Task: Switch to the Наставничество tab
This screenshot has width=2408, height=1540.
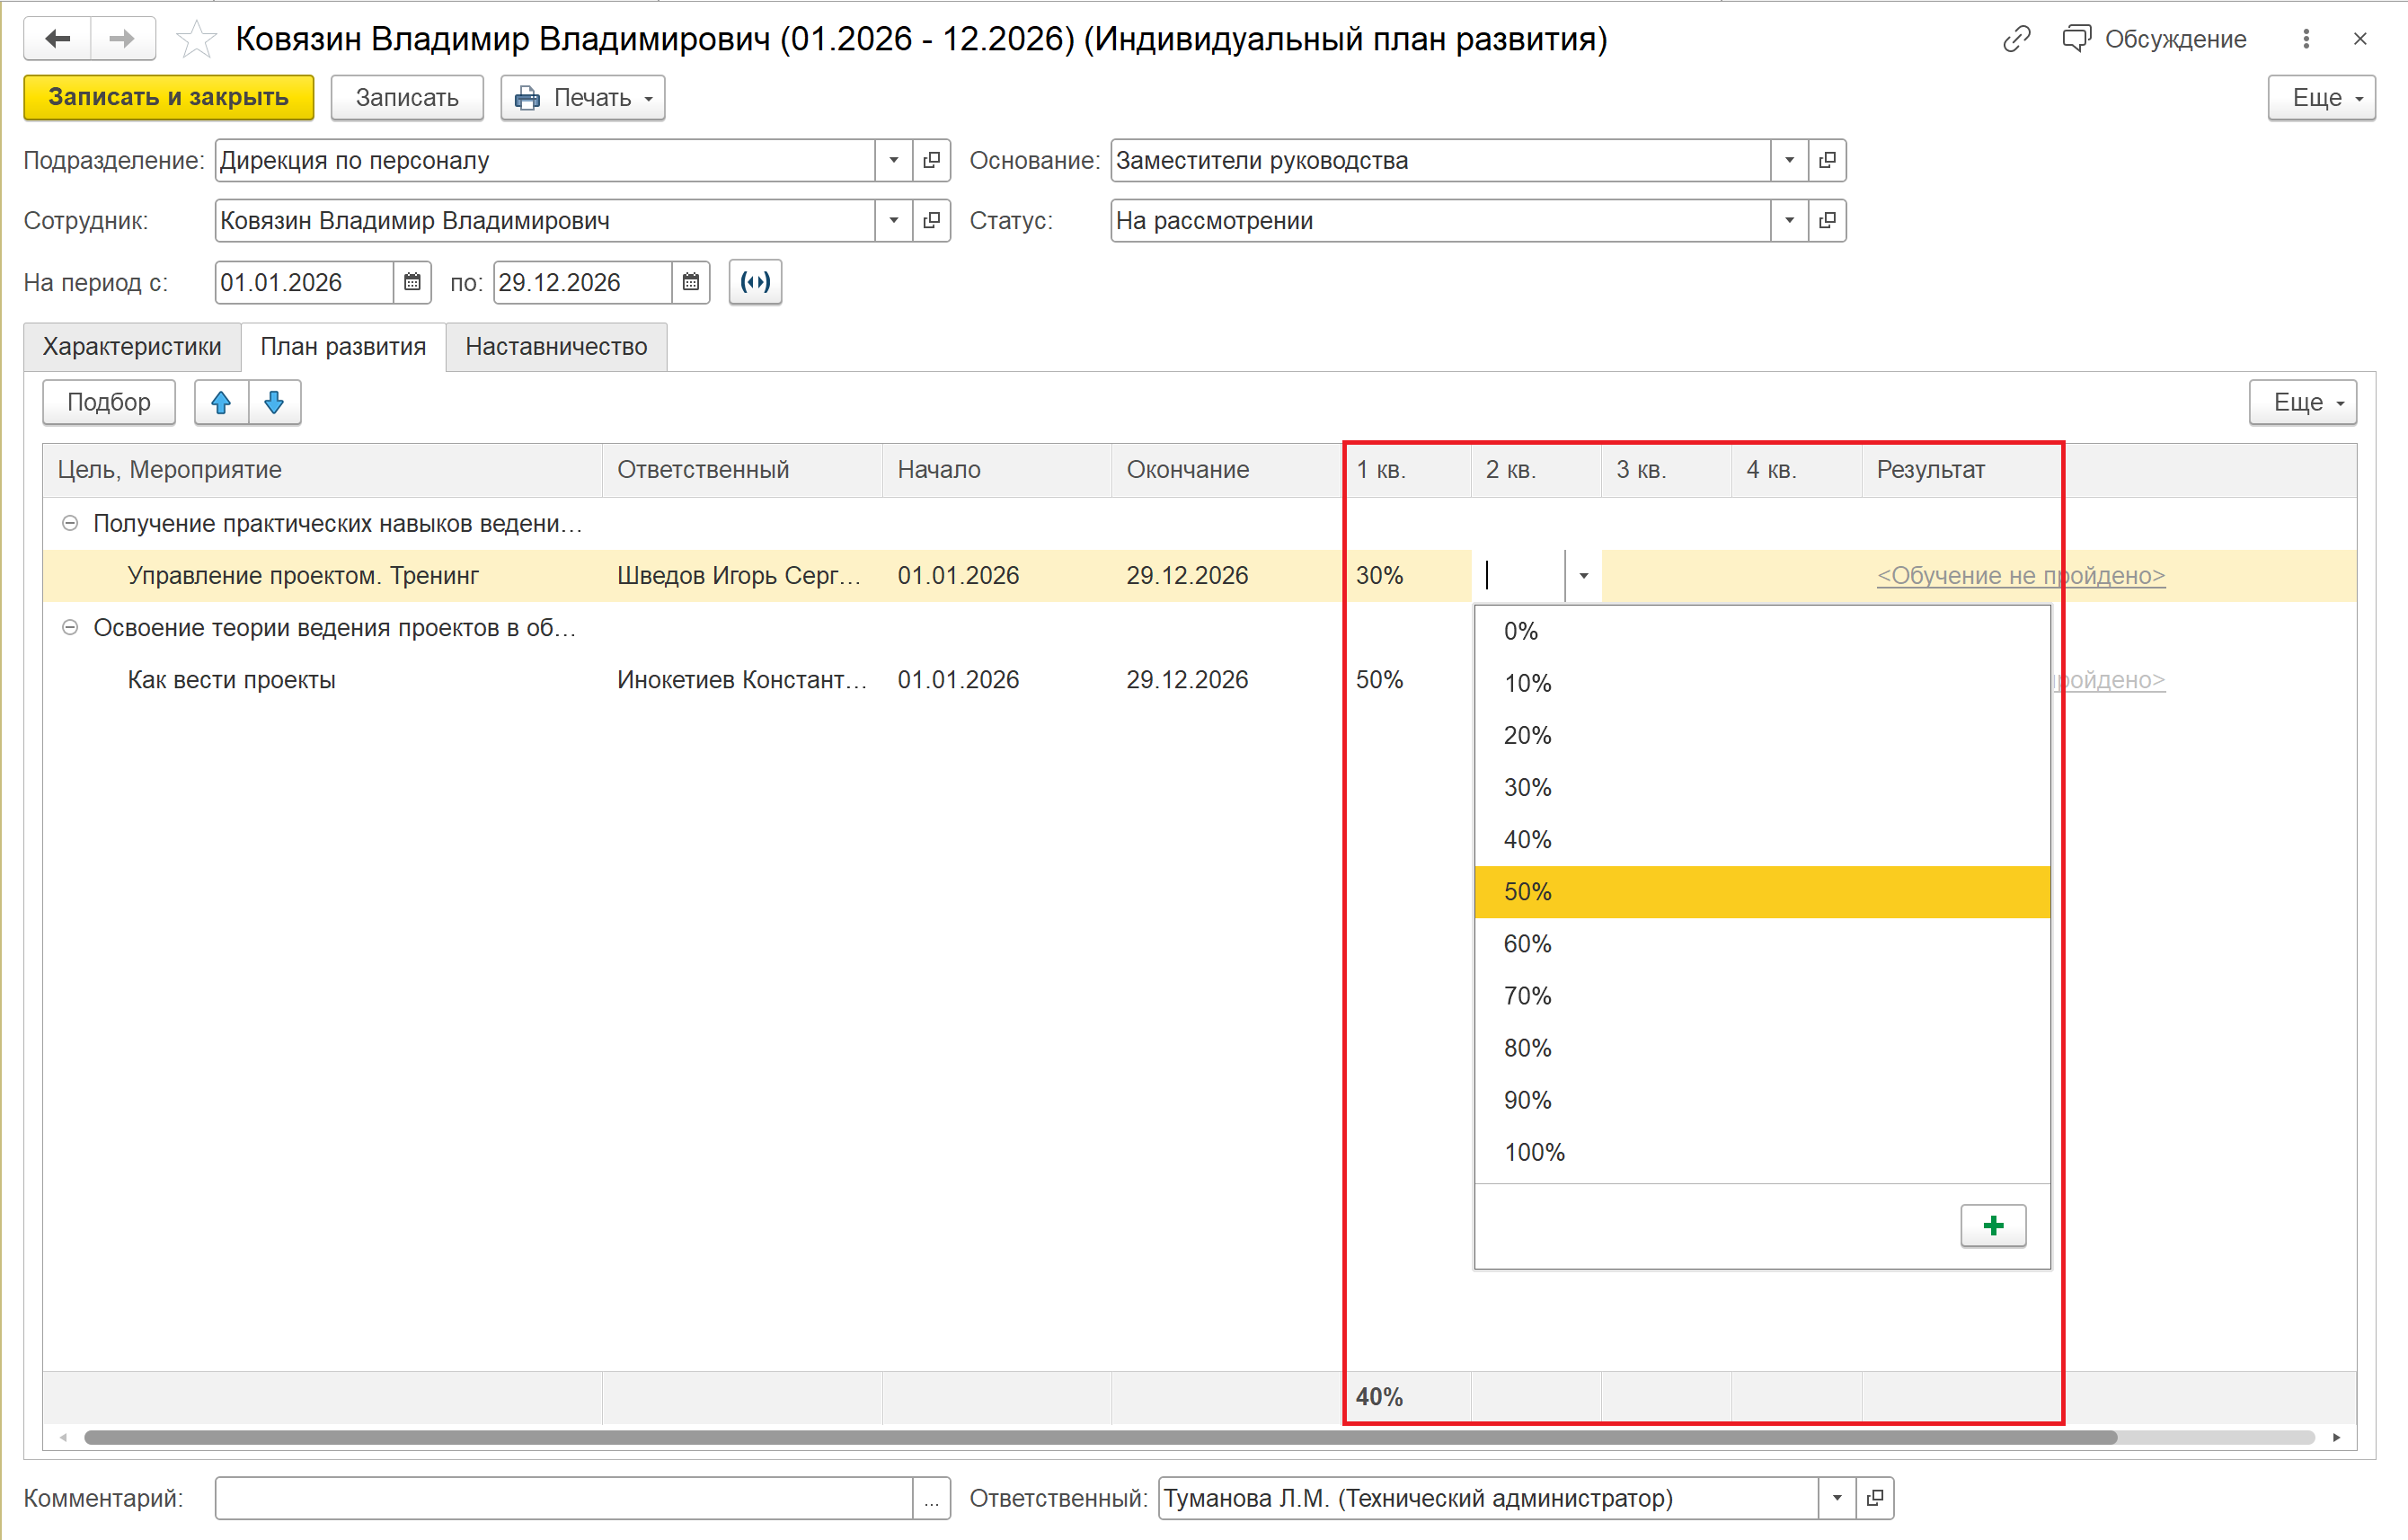Action: click(x=556, y=347)
